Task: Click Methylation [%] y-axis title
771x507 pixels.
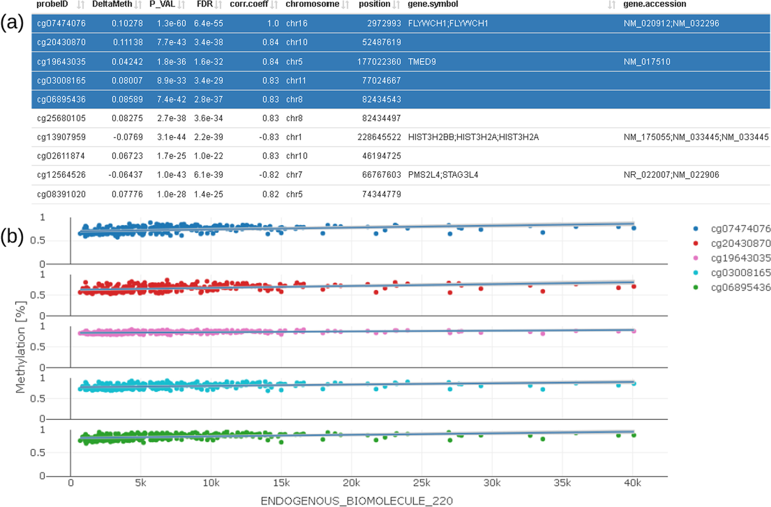Action: pos(21,347)
